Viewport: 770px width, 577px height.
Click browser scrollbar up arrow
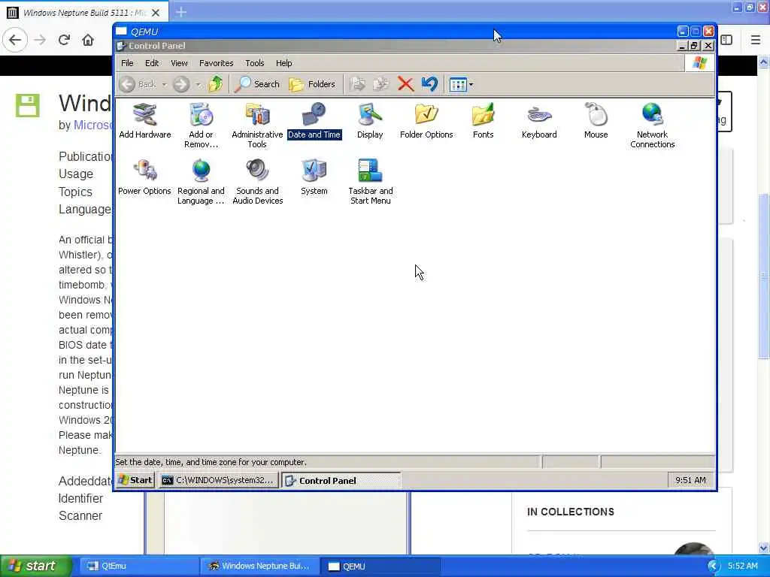click(764, 62)
